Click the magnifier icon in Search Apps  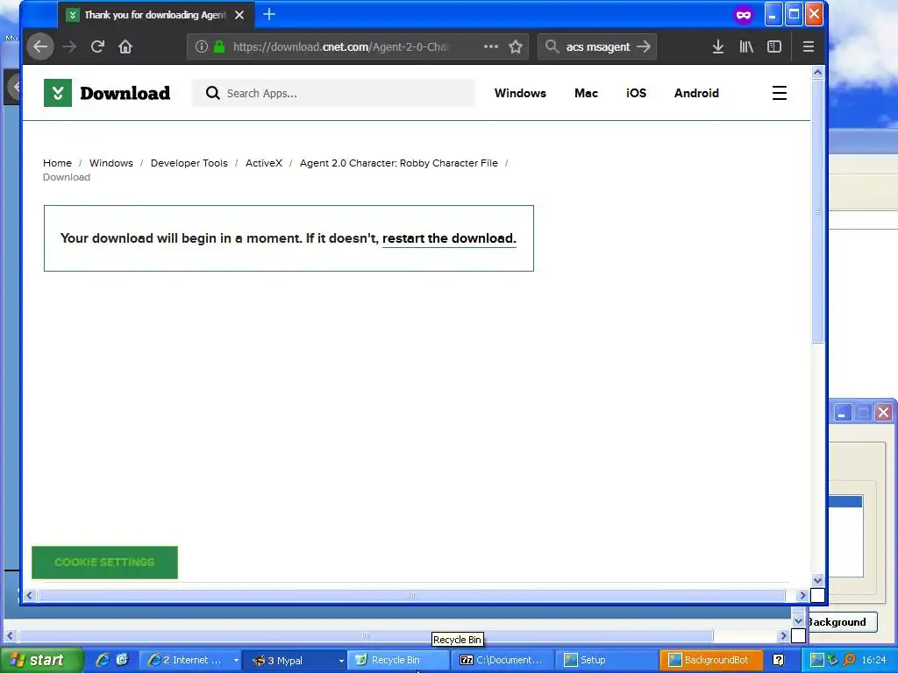click(212, 93)
